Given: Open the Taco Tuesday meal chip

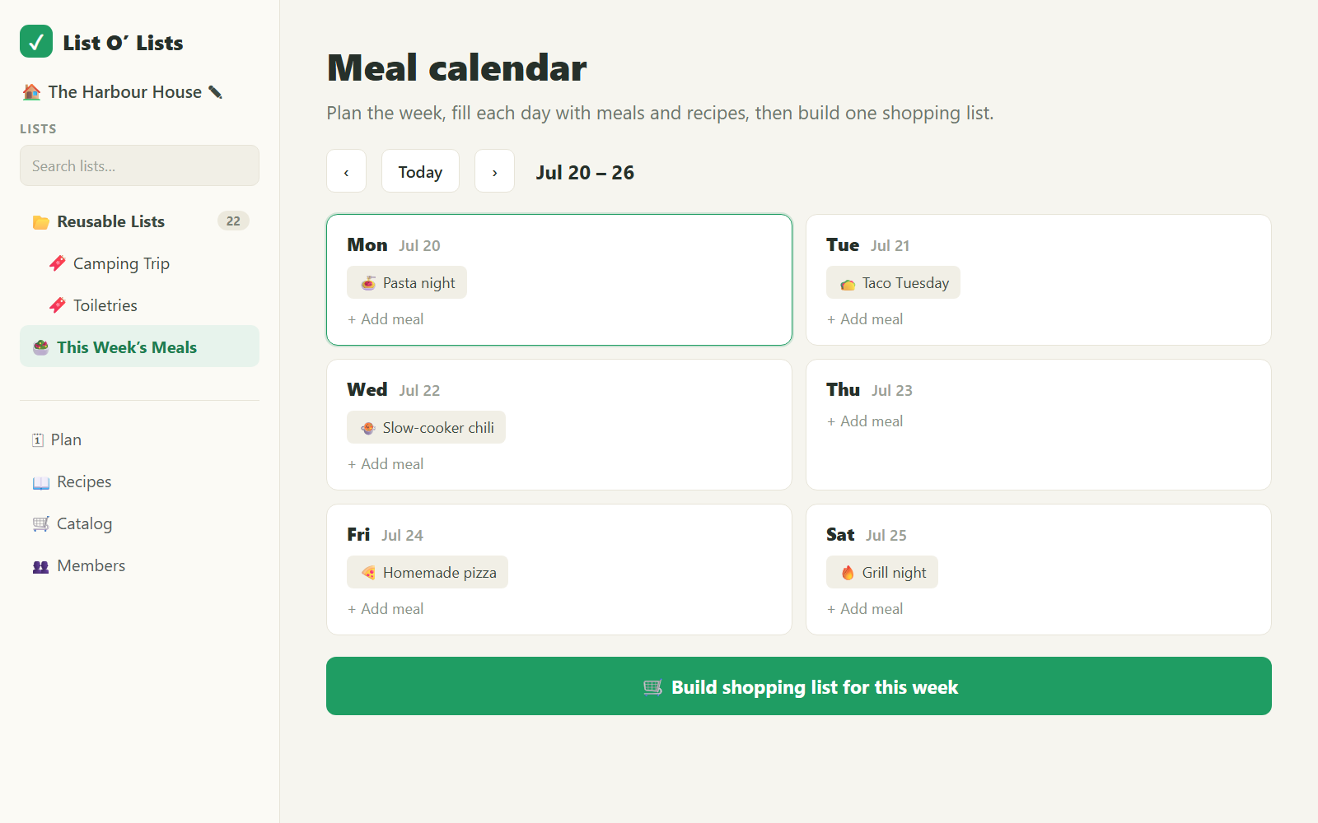Looking at the screenshot, I should (893, 282).
